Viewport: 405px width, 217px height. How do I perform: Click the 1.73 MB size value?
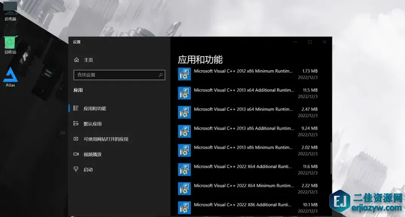click(x=310, y=71)
